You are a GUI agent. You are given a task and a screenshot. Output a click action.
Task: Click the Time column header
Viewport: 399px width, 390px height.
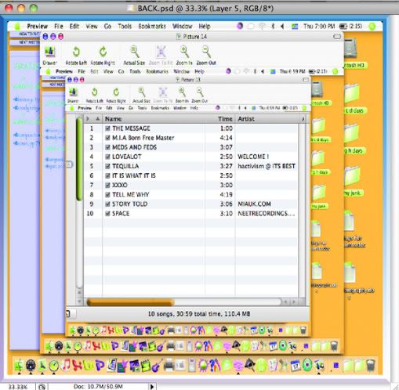[x=220, y=119]
